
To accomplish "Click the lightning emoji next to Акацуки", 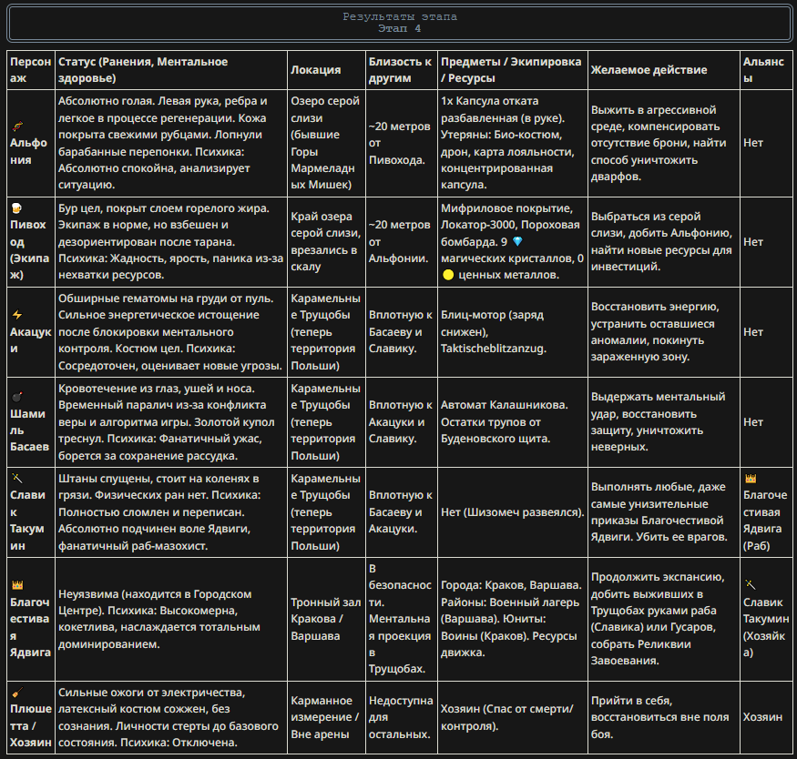I will (17, 315).
